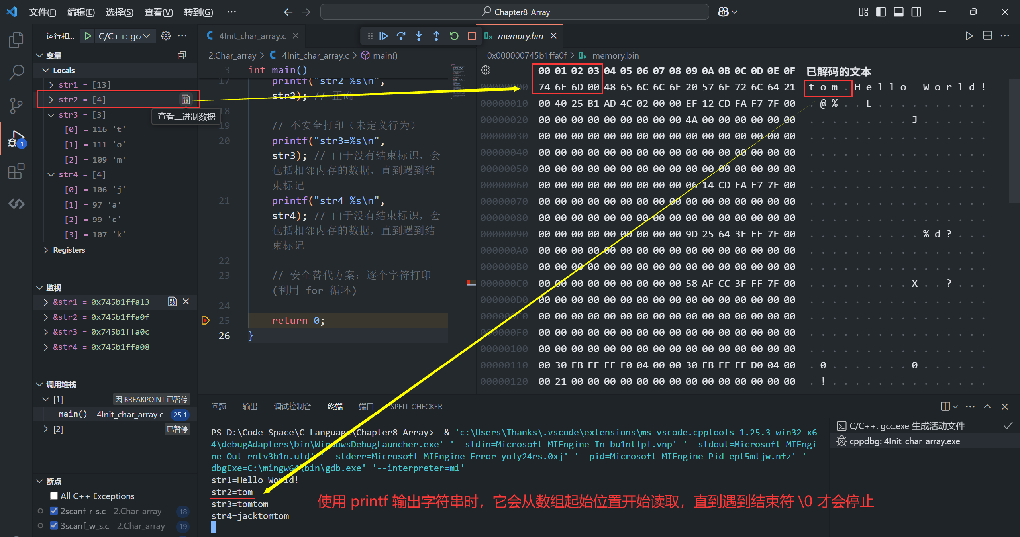Click the debug Continue button

383,36
